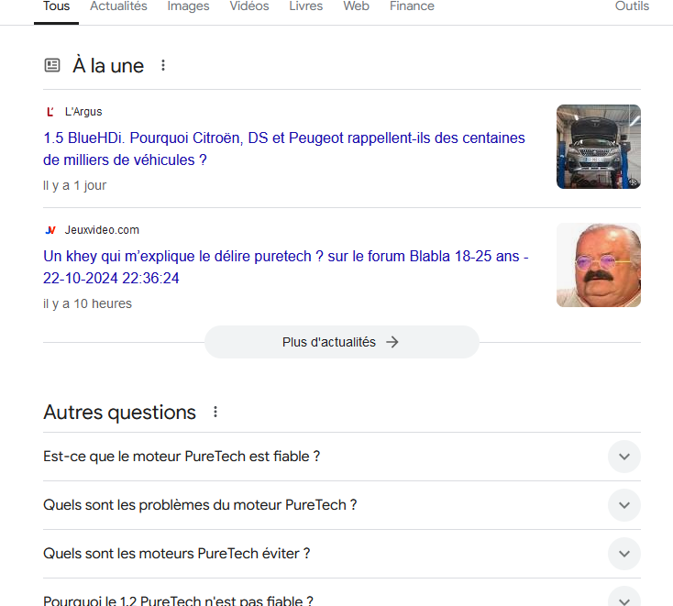
Task: Open the Images tab
Action: pos(188,6)
